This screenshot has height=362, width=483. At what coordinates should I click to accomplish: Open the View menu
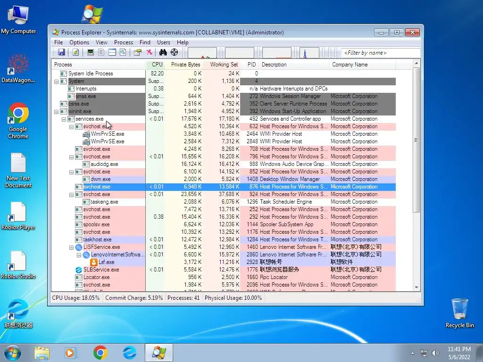point(101,42)
